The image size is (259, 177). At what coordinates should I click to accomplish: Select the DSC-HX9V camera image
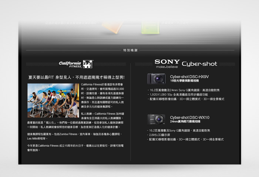click(156, 79)
